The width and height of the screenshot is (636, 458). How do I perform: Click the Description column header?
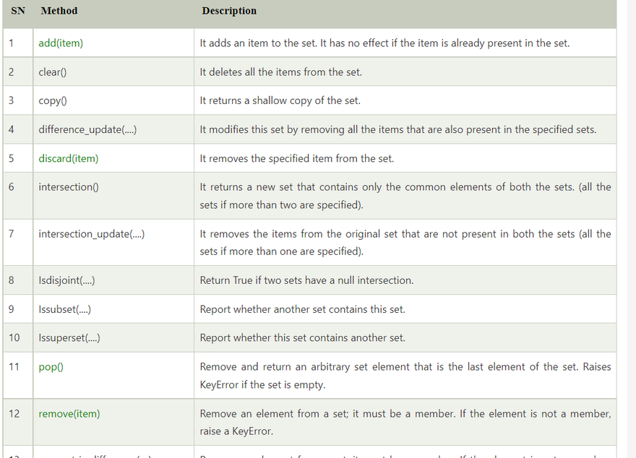click(x=229, y=11)
